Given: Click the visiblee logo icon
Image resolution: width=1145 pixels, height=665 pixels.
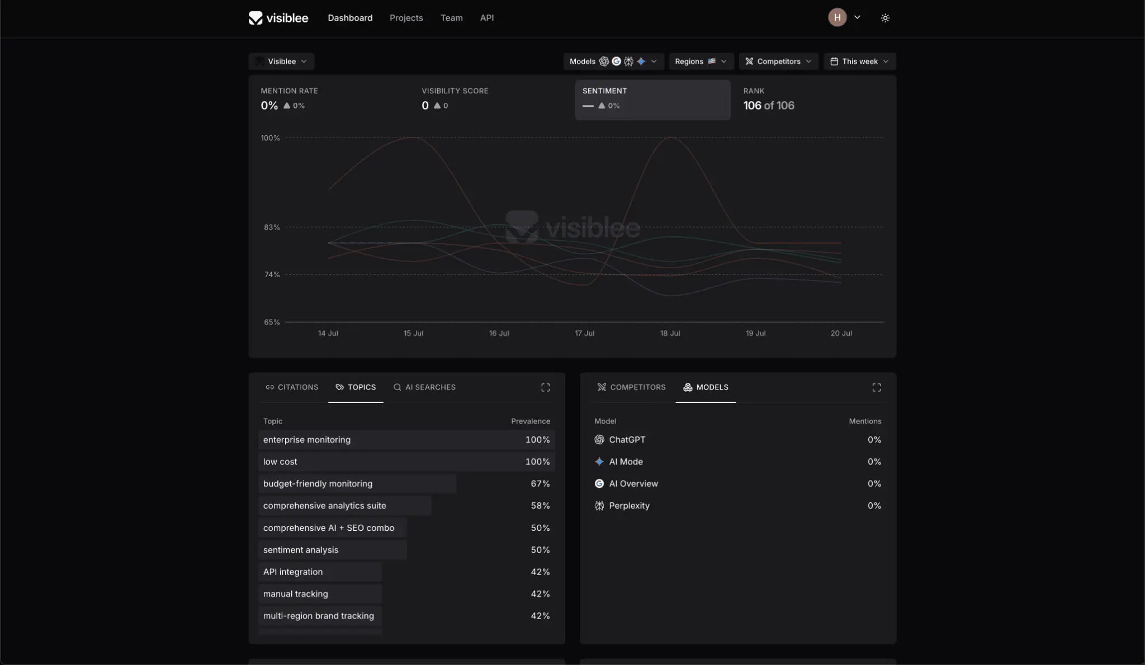Looking at the screenshot, I should (256, 18).
